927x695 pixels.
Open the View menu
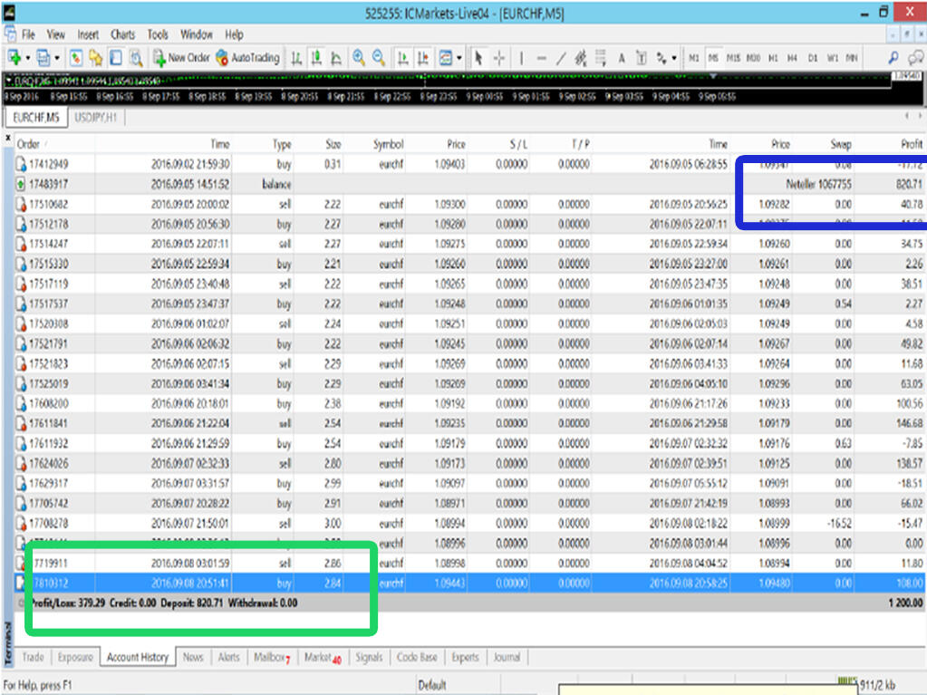tap(55, 34)
